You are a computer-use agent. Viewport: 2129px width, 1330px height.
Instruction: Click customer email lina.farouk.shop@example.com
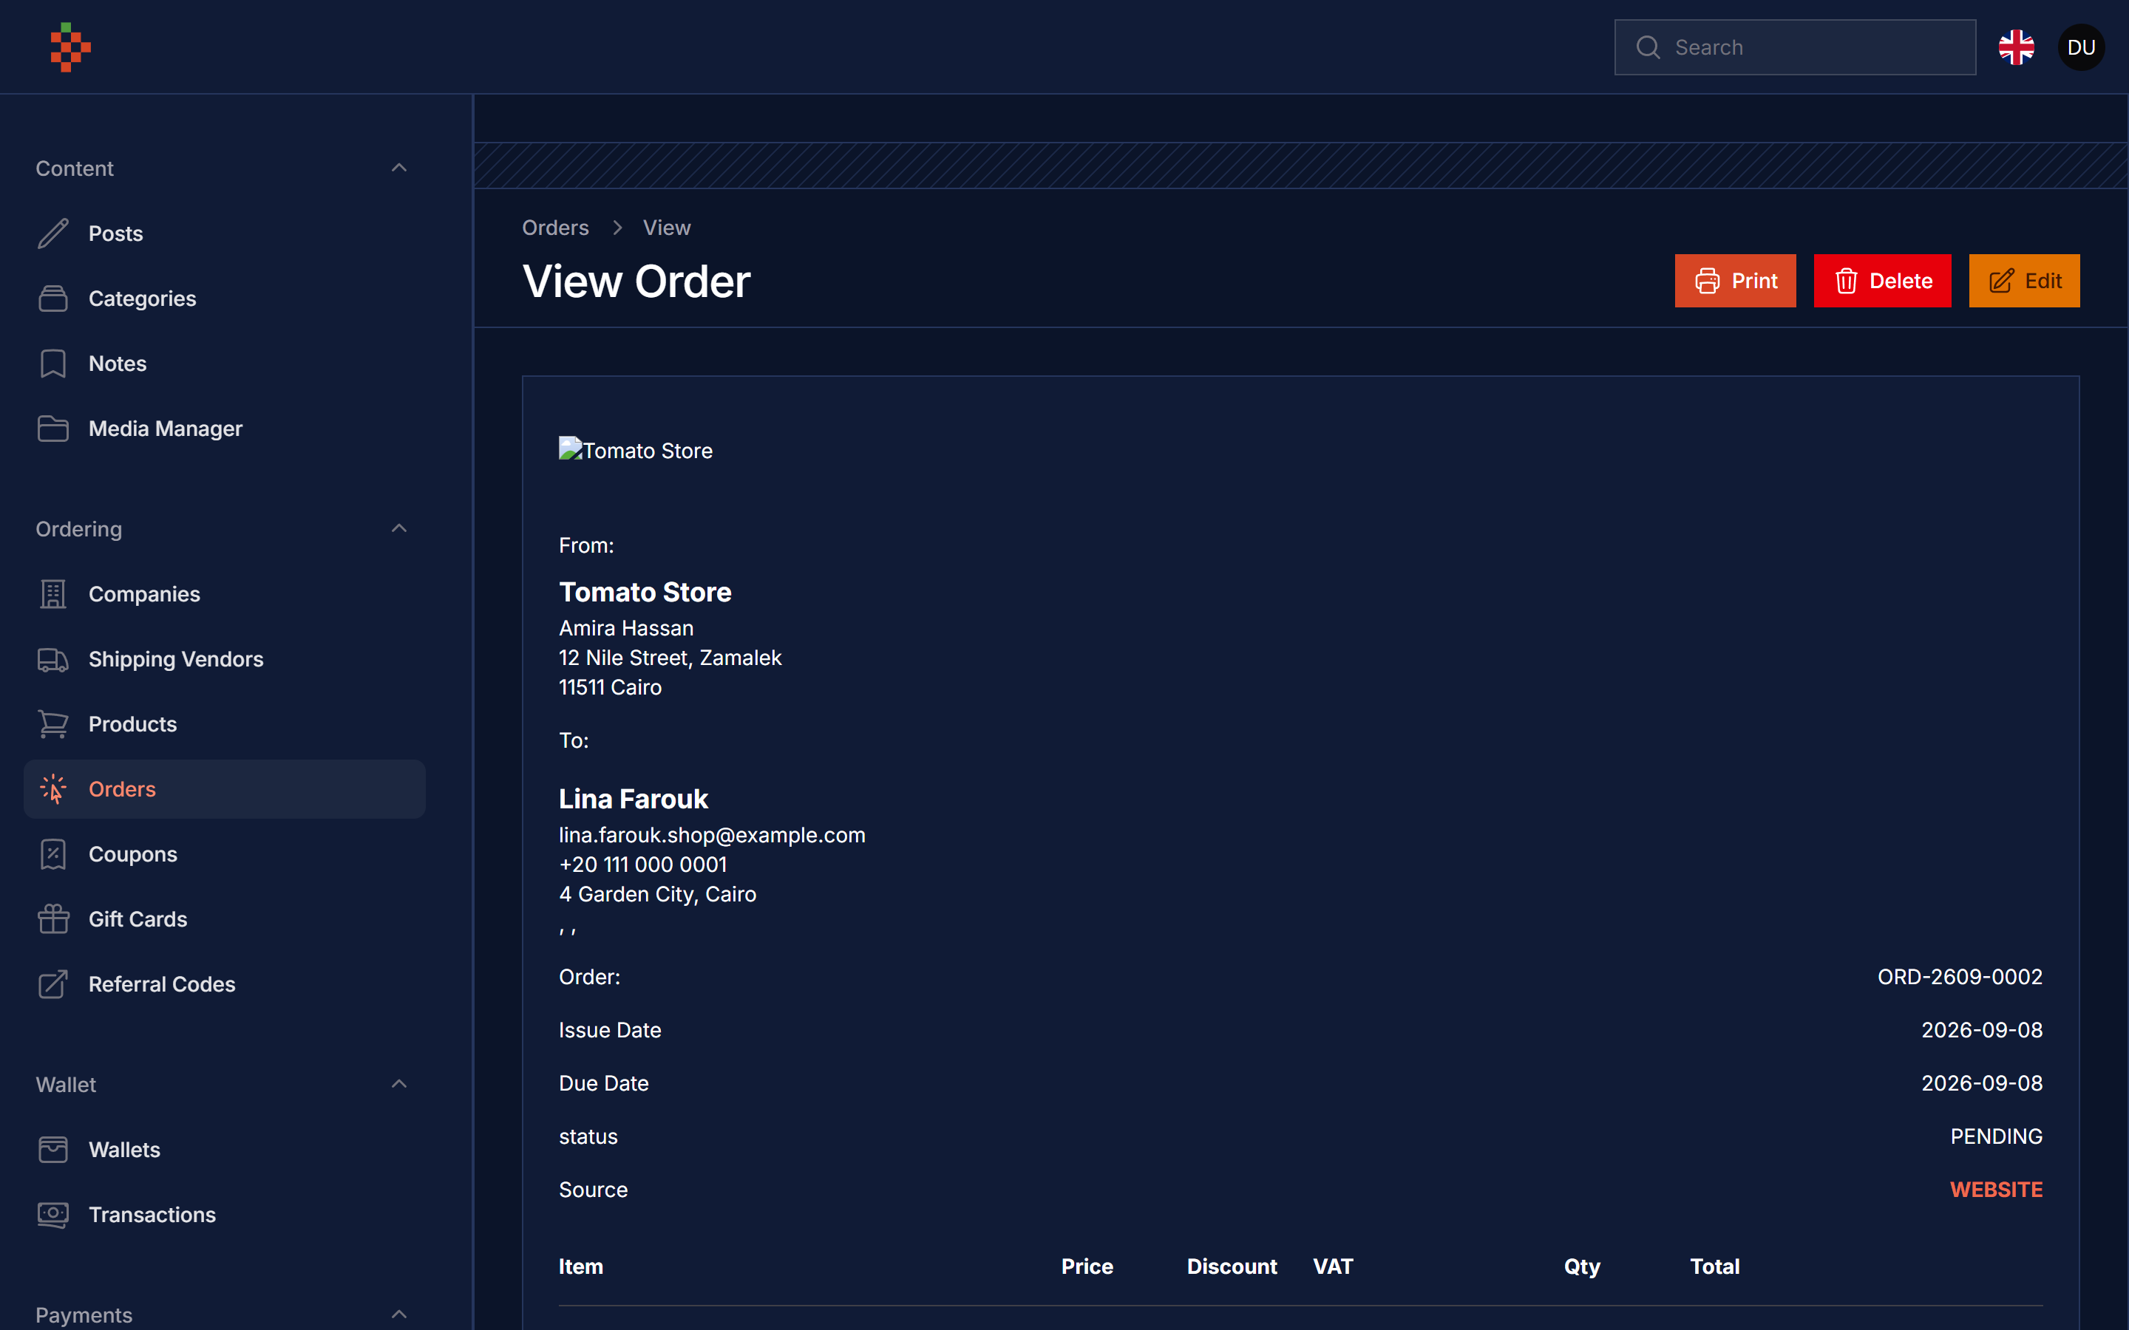pyautogui.click(x=712, y=836)
